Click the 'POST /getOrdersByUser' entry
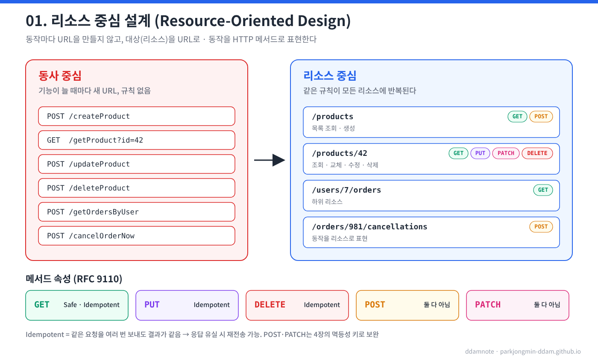The width and height of the screenshot is (598, 363). pyautogui.click(x=137, y=212)
